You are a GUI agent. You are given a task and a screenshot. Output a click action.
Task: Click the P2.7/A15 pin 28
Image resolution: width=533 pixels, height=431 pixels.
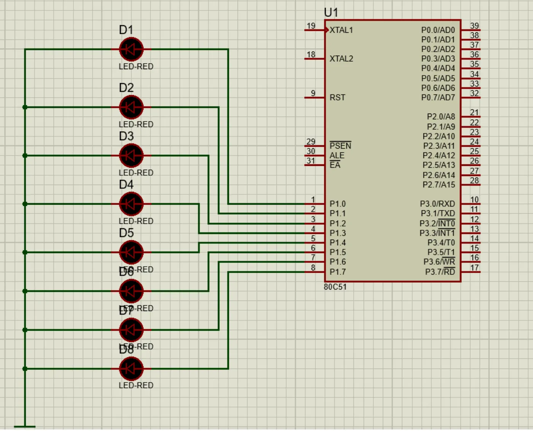point(471,184)
